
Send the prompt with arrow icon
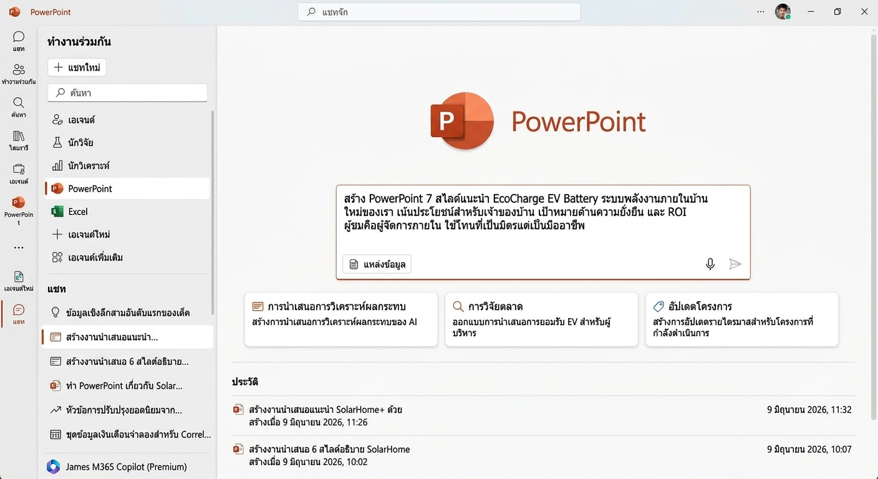(x=735, y=264)
